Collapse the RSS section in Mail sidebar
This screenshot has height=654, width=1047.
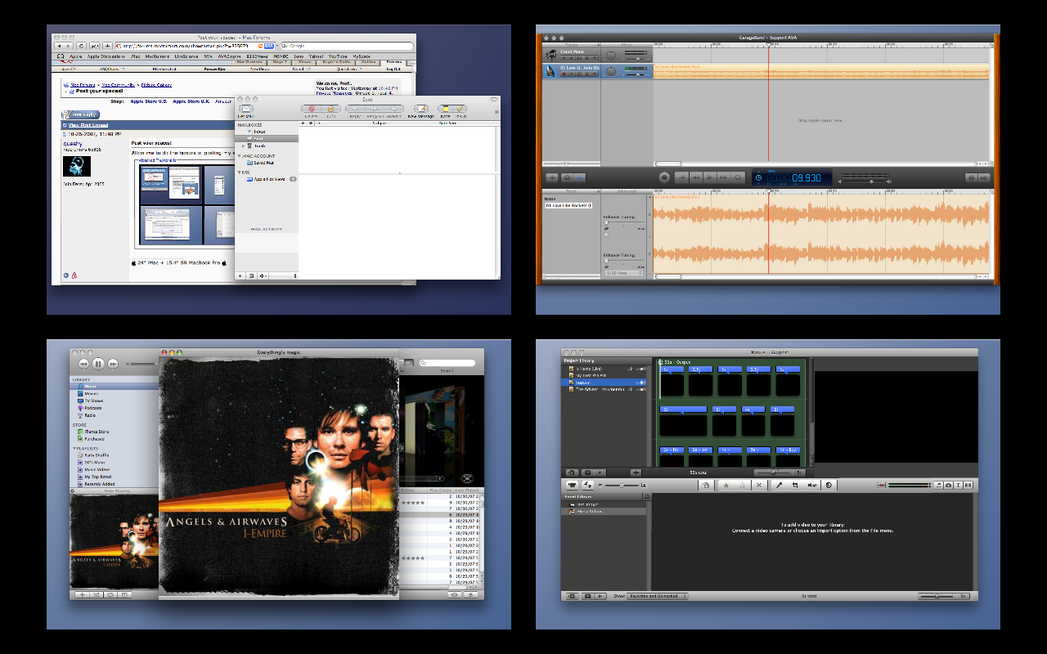click(x=239, y=172)
